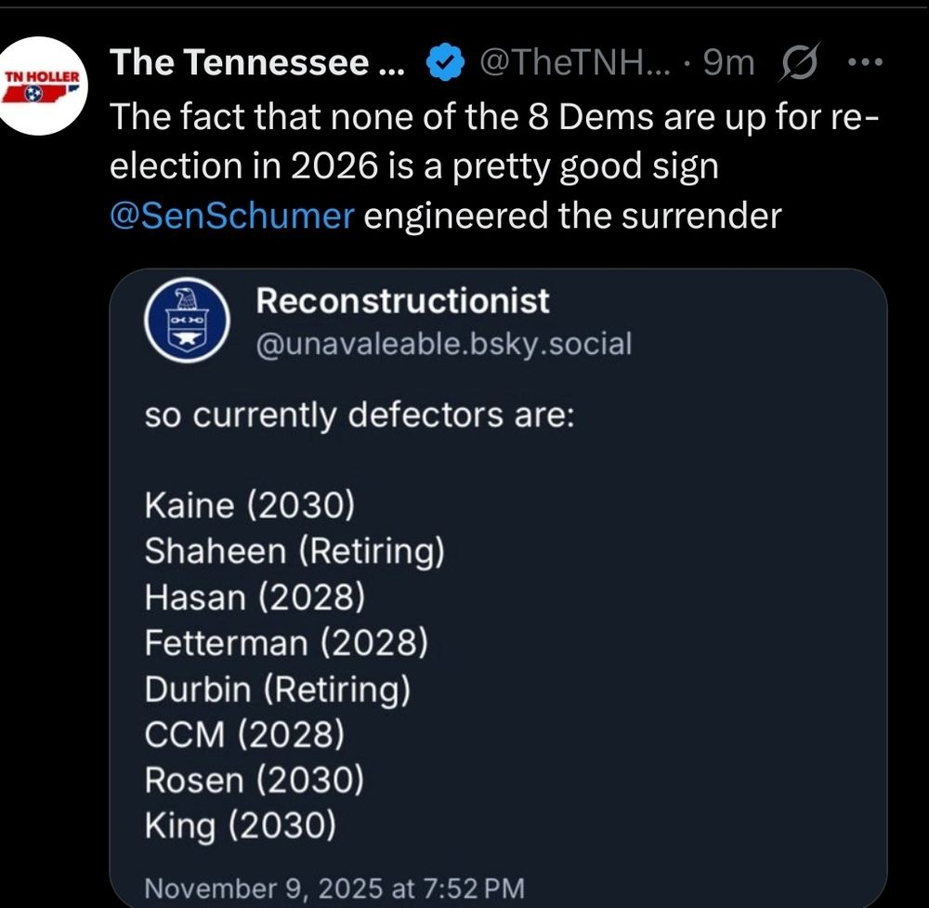Viewport: 929px width, 908px height.
Task: Open the @SenSchumer mention link
Action: pos(231,216)
